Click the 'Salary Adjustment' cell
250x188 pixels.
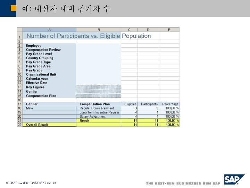tap(99, 117)
